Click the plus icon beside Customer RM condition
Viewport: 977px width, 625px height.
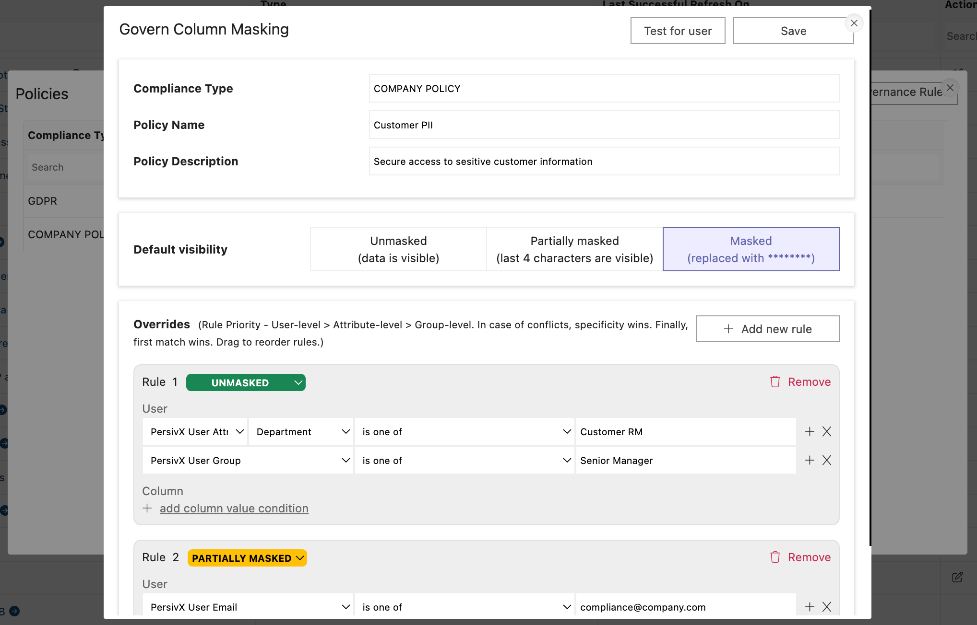click(x=810, y=431)
